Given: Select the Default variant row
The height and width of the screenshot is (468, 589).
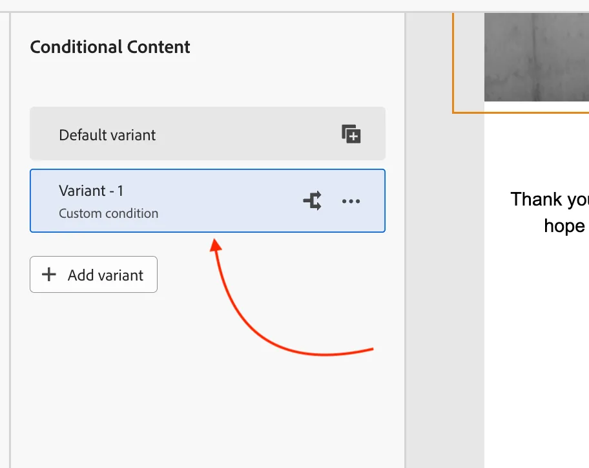Looking at the screenshot, I should (x=208, y=133).
